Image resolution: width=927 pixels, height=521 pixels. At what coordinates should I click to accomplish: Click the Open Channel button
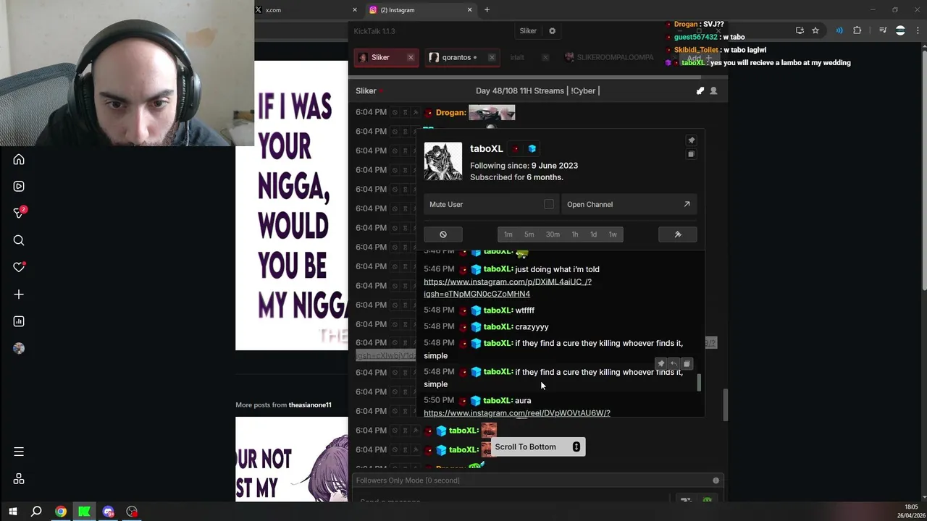(629, 204)
